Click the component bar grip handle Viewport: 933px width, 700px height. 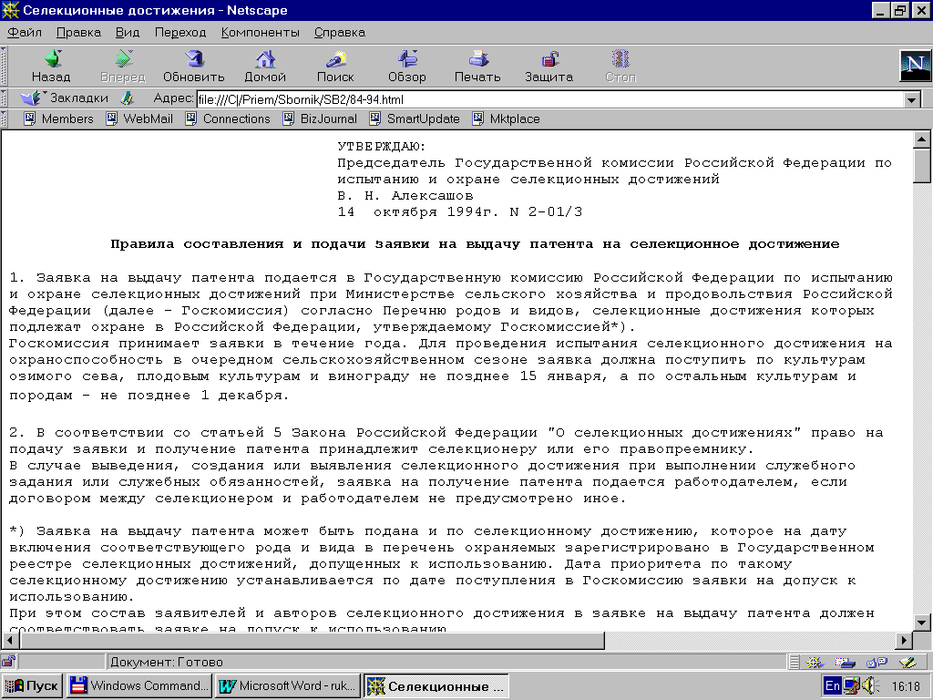pyautogui.click(x=795, y=662)
